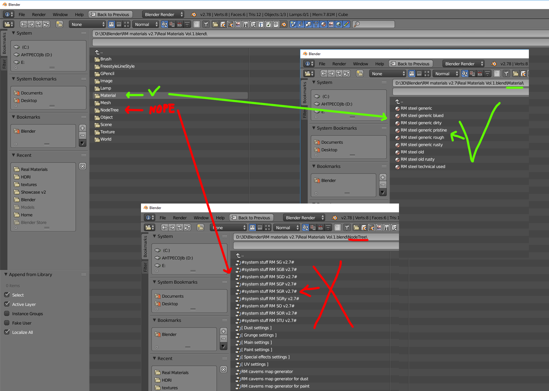Open the File menu in the topmost menu bar
549x391 pixels.
pos(22,14)
